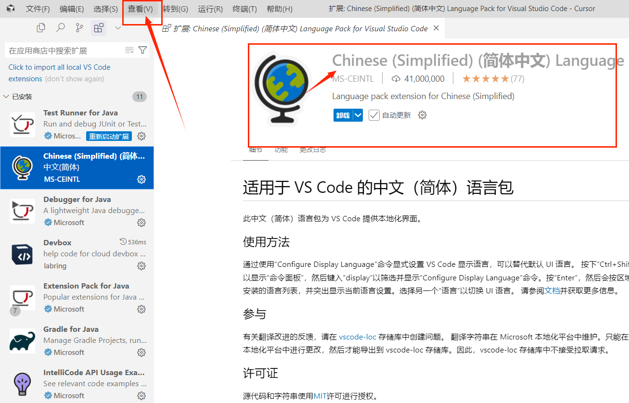Click the Debugger for Java icon

tap(22, 211)
